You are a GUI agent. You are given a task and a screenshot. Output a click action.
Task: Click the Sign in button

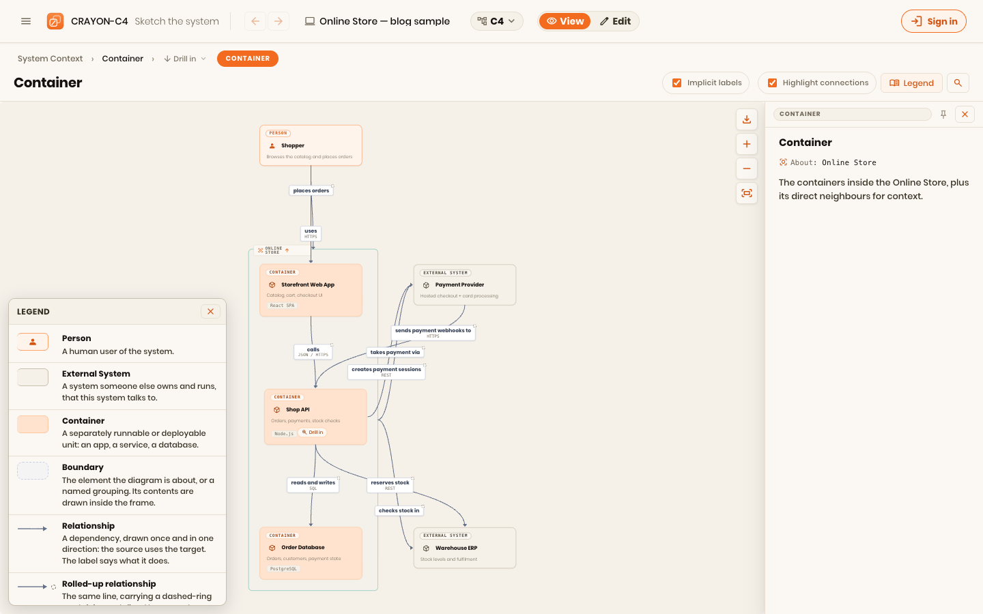coord(934,21)
